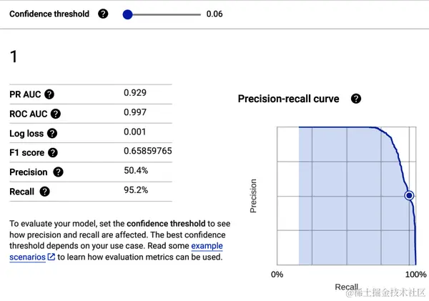Click the confidence threshold slider handle
The width and height of the screenshot is (429, 301).
[128, 14]
